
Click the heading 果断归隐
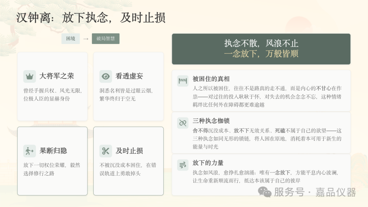pos(53,150)
